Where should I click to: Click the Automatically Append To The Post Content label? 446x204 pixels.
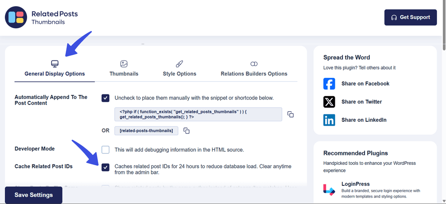coord(51,100)
